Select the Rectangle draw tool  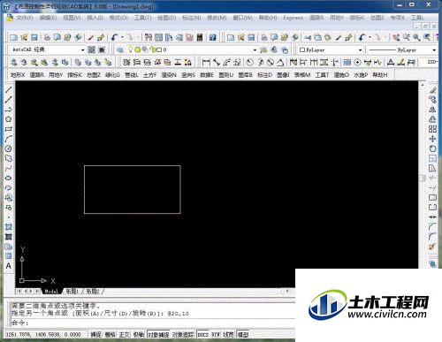tap(9, 129)
